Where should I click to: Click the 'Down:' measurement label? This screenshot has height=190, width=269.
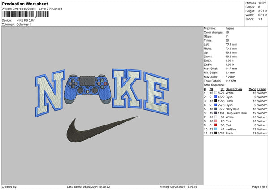tap(208, 56)
